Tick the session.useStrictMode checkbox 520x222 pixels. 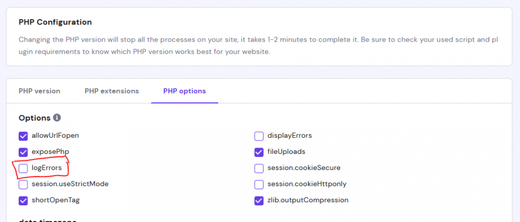[x=23, y=185]
